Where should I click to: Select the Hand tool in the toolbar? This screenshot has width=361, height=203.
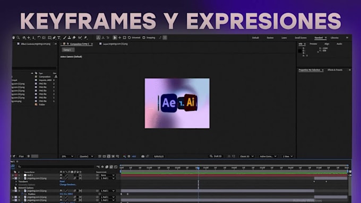(x=14, y=38)
